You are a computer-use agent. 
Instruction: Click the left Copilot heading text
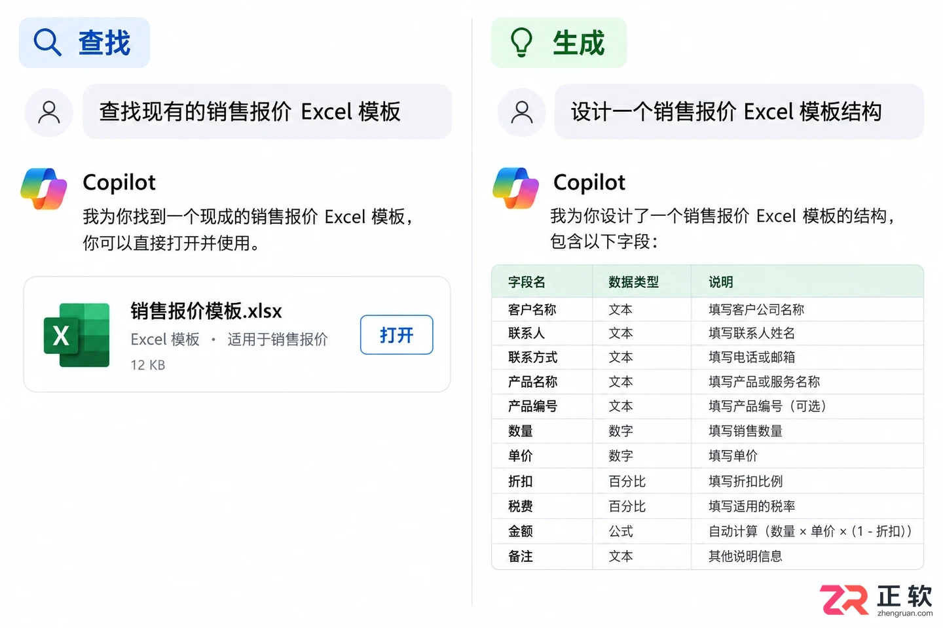(119, 183)
